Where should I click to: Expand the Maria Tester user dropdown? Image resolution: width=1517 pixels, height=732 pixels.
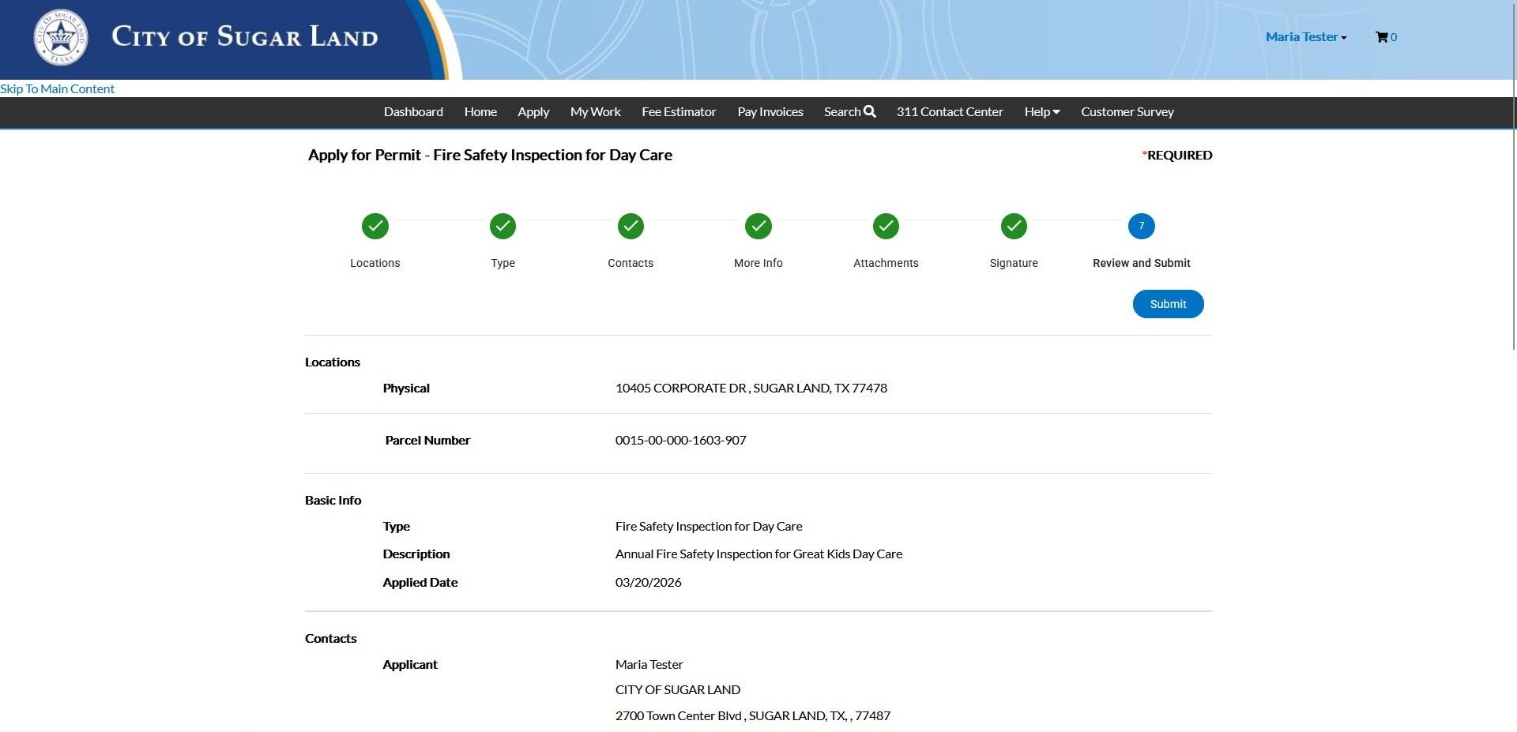[x=1305, y=37]
